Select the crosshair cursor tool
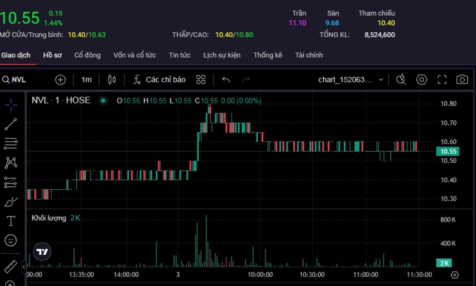 [11, 105]
